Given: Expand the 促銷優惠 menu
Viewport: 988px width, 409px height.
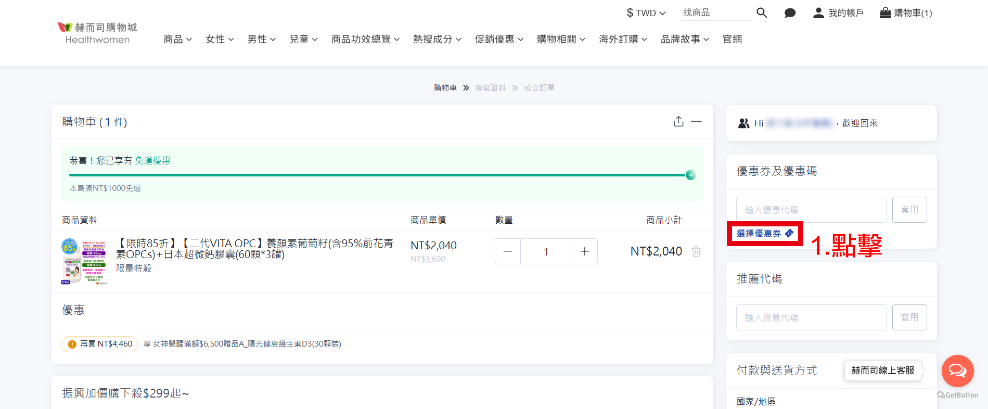Looking at the screenshot, I should pos(499,39).
